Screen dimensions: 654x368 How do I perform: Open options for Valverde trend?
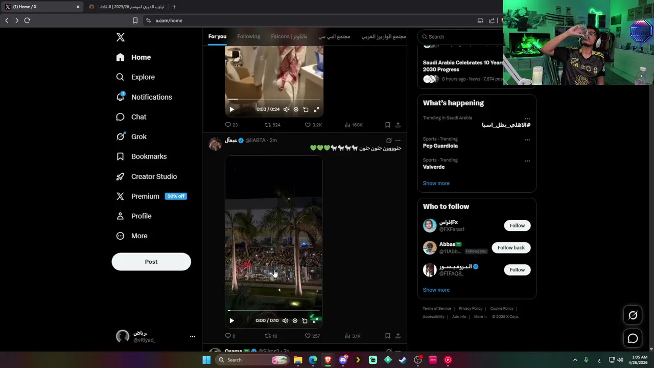(x=527, y=160)
